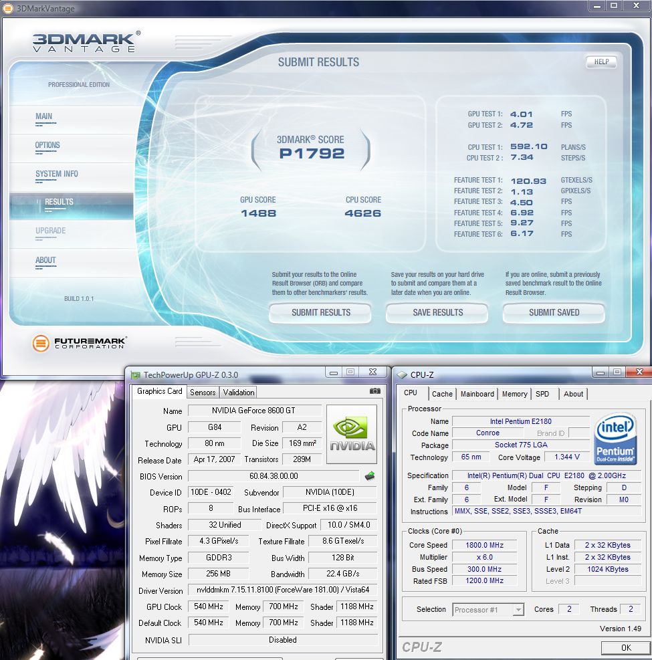Click the NVIDIA SLI Disabled field

click(x=283, y=640)
